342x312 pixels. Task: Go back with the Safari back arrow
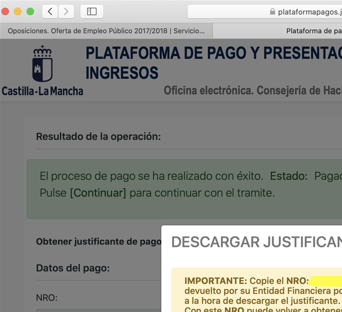pyautogui.click(x=50, y=12)
